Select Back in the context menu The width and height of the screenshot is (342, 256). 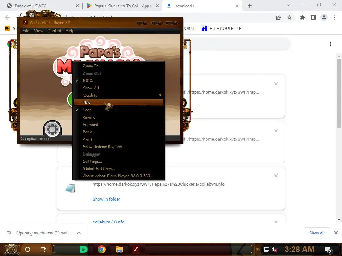(x=119, y=132)
